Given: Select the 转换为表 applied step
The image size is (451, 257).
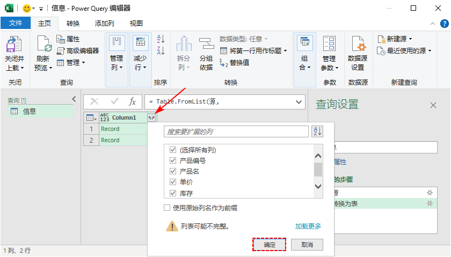Looking at the screenshot, I should (385, 203).
